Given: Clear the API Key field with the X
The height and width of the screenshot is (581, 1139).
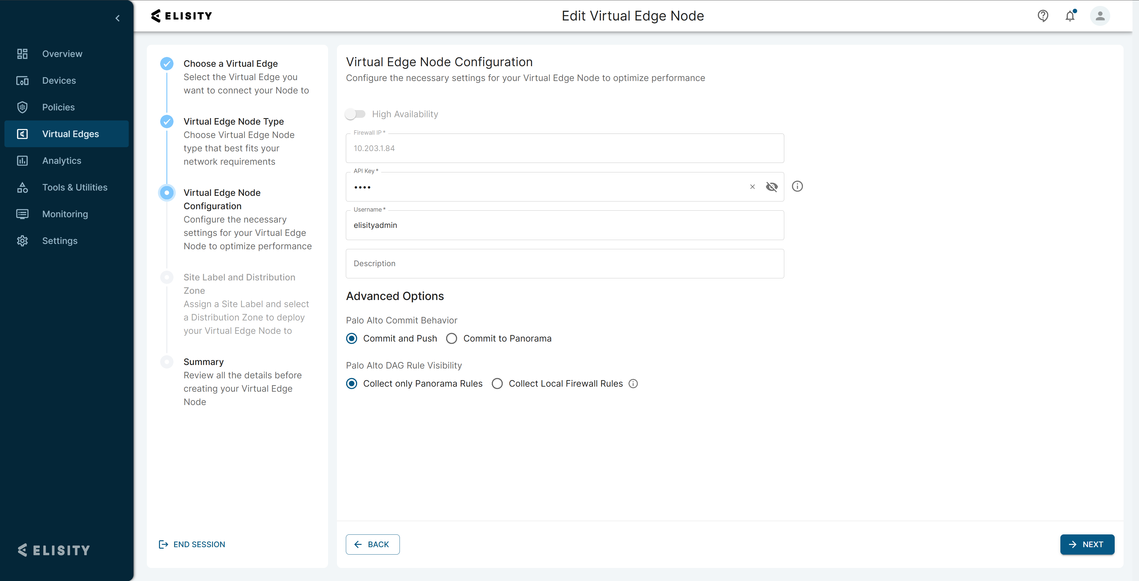Looking at the screenshot, I should (752, 187).
